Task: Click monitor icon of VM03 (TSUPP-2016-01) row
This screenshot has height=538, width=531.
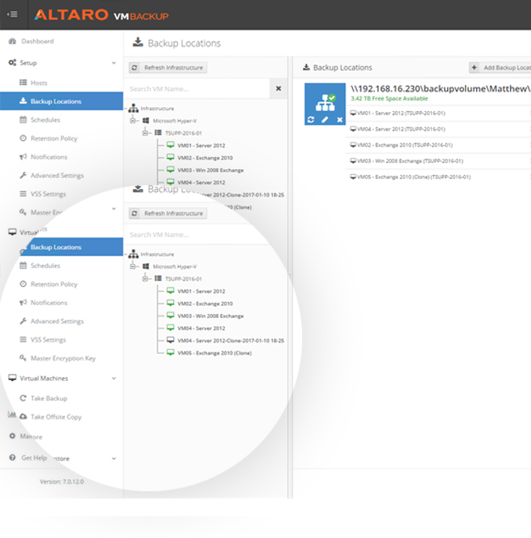Action: pyautogui.click(x=353, y=161)
